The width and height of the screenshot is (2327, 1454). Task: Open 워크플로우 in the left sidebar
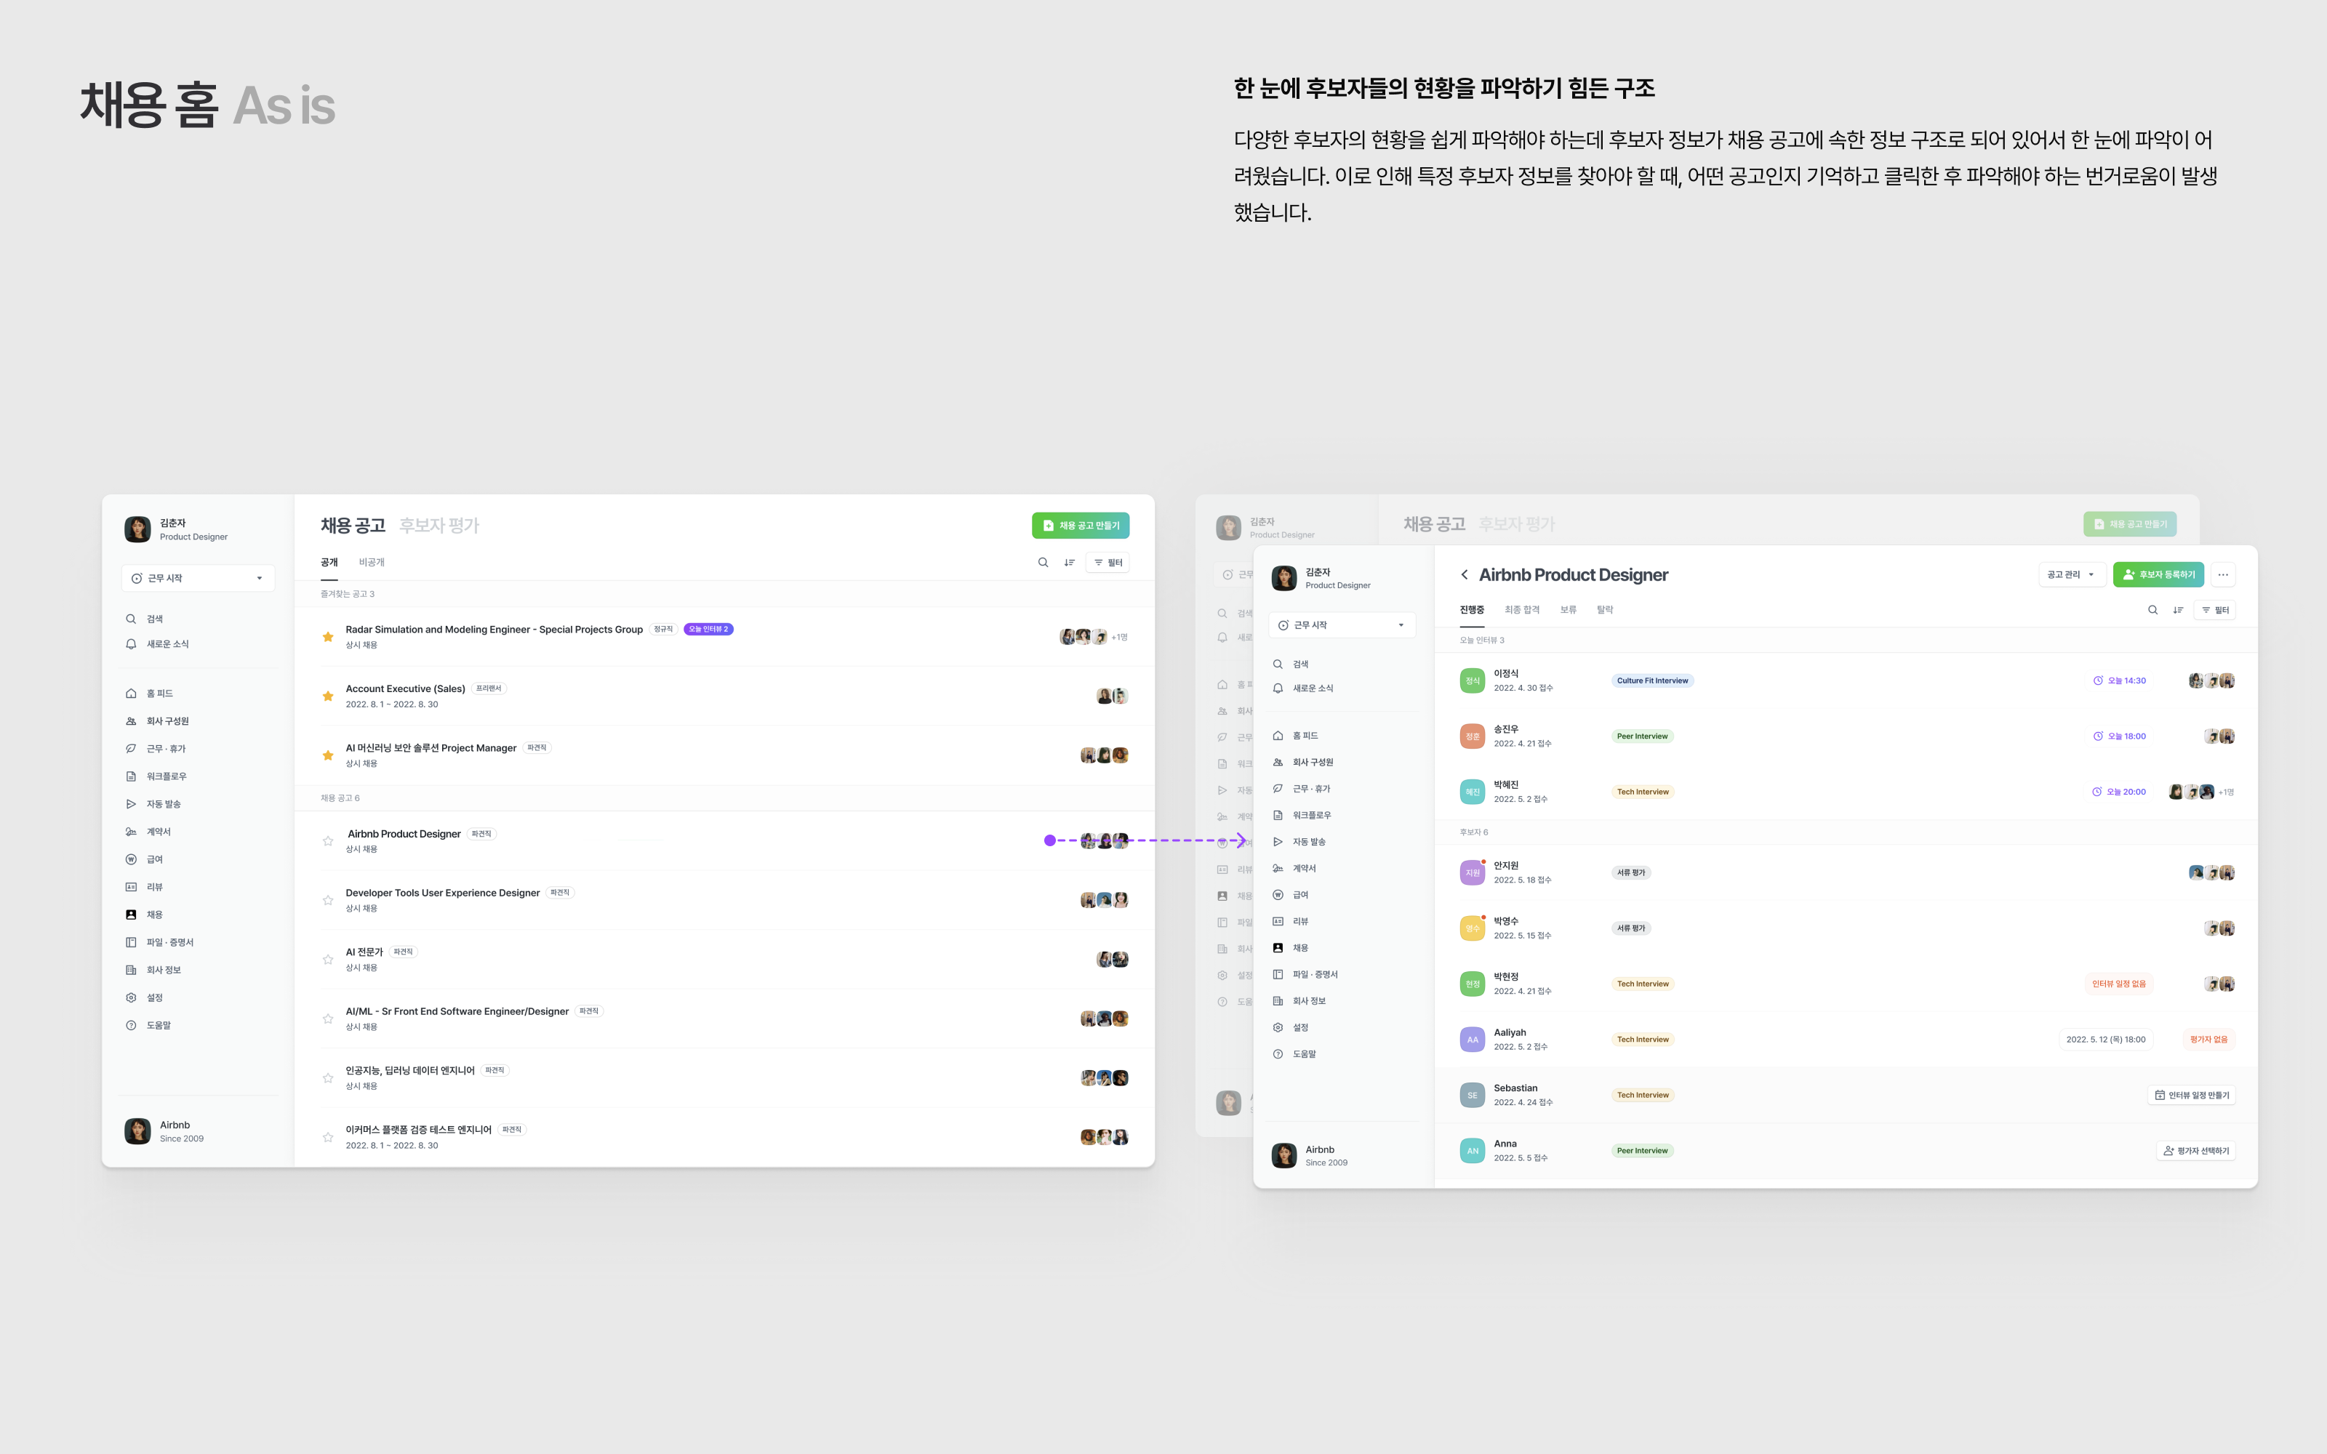165,776
